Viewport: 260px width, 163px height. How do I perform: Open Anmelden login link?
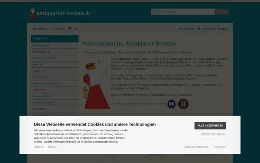pyautogui.click(x=186, y=29)
